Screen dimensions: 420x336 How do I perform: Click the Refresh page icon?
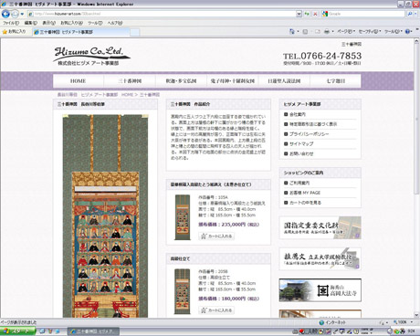coord(307,14)
